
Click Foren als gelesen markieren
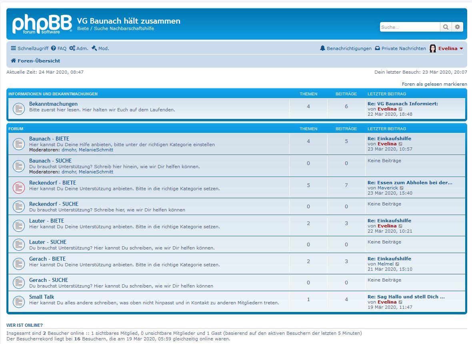click(x=434, y=84)
